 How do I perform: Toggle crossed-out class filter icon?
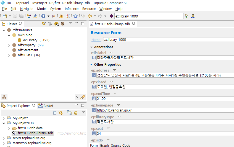63,24
